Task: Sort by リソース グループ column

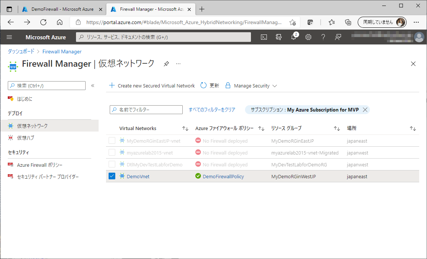Action: 337,129
